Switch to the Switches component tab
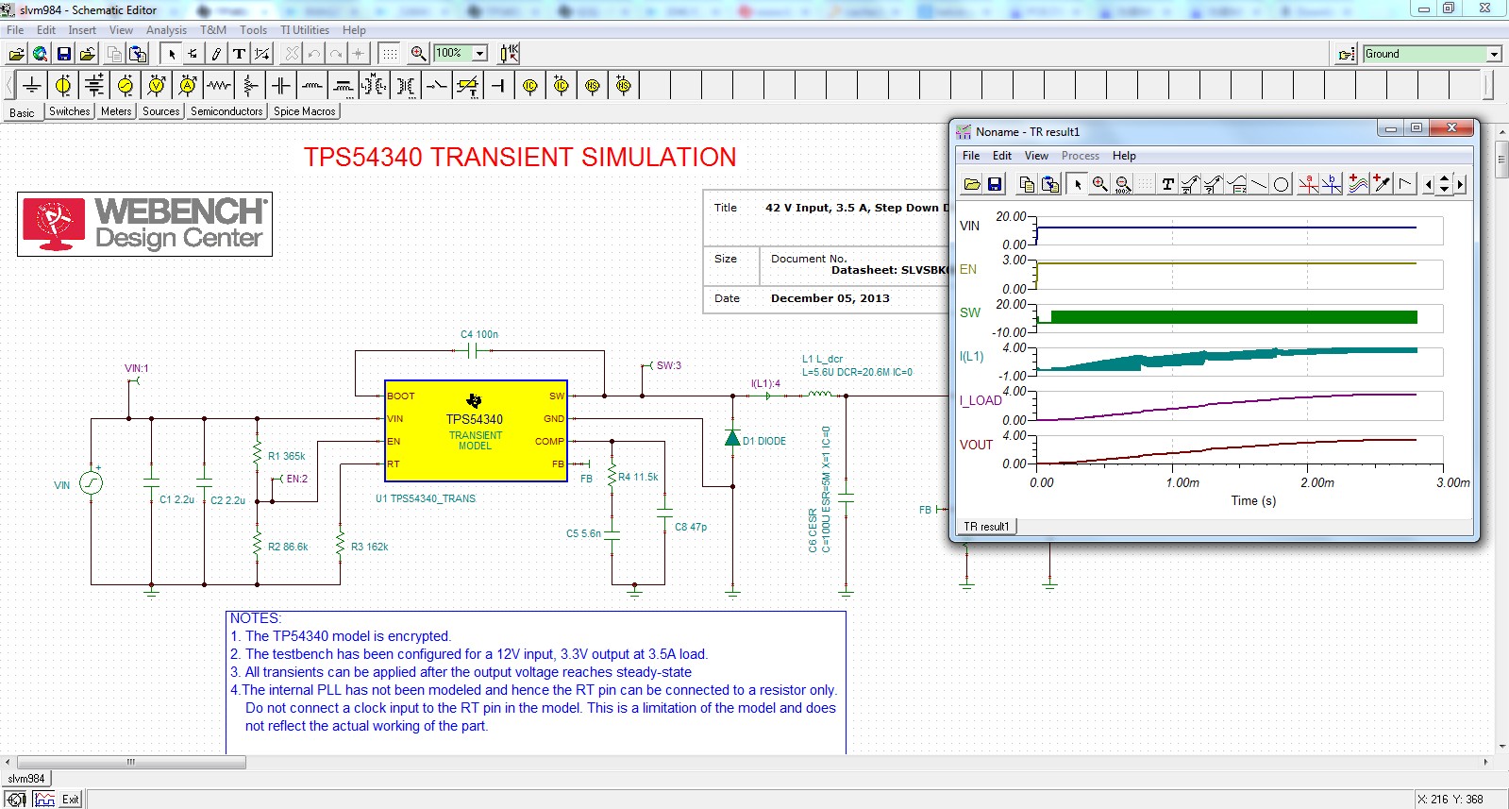 point(70,111)
